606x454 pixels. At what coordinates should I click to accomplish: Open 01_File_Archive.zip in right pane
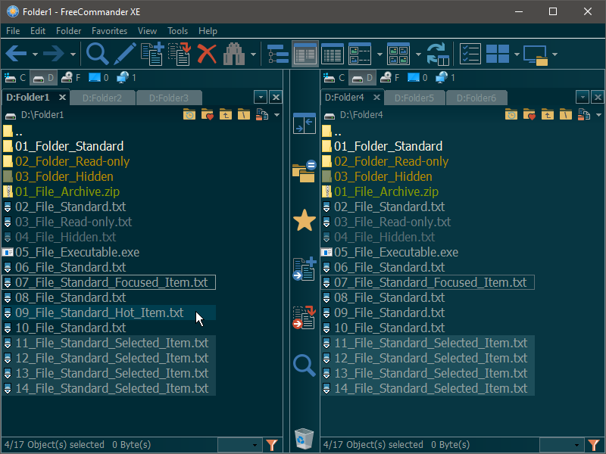pyautogui.click(x=386, y=191)
